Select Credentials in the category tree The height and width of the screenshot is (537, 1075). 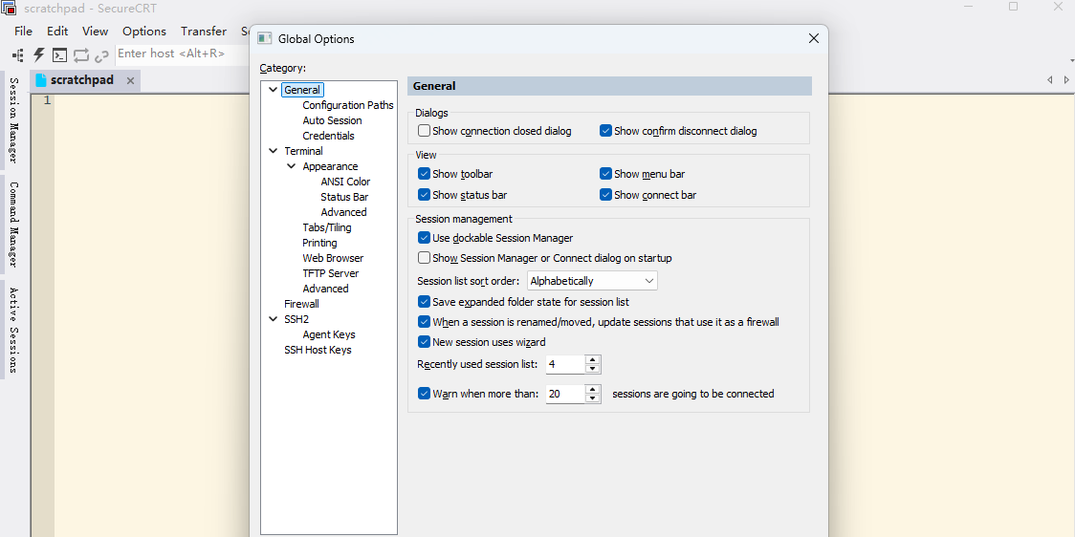(328, 136)
